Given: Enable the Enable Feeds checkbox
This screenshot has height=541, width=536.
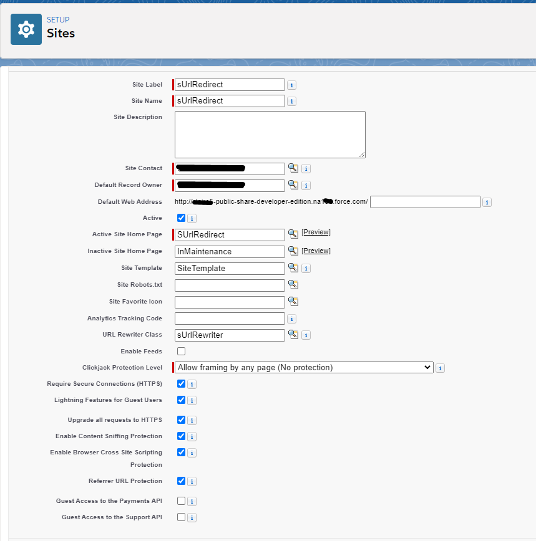Looking at the screenshot, I should point(181,351).
